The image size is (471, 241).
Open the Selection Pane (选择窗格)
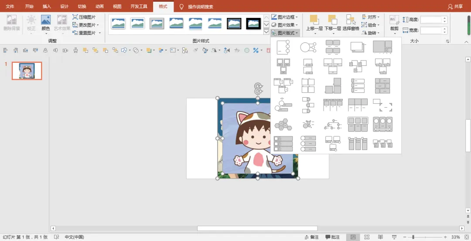click(x=351, y=22)
